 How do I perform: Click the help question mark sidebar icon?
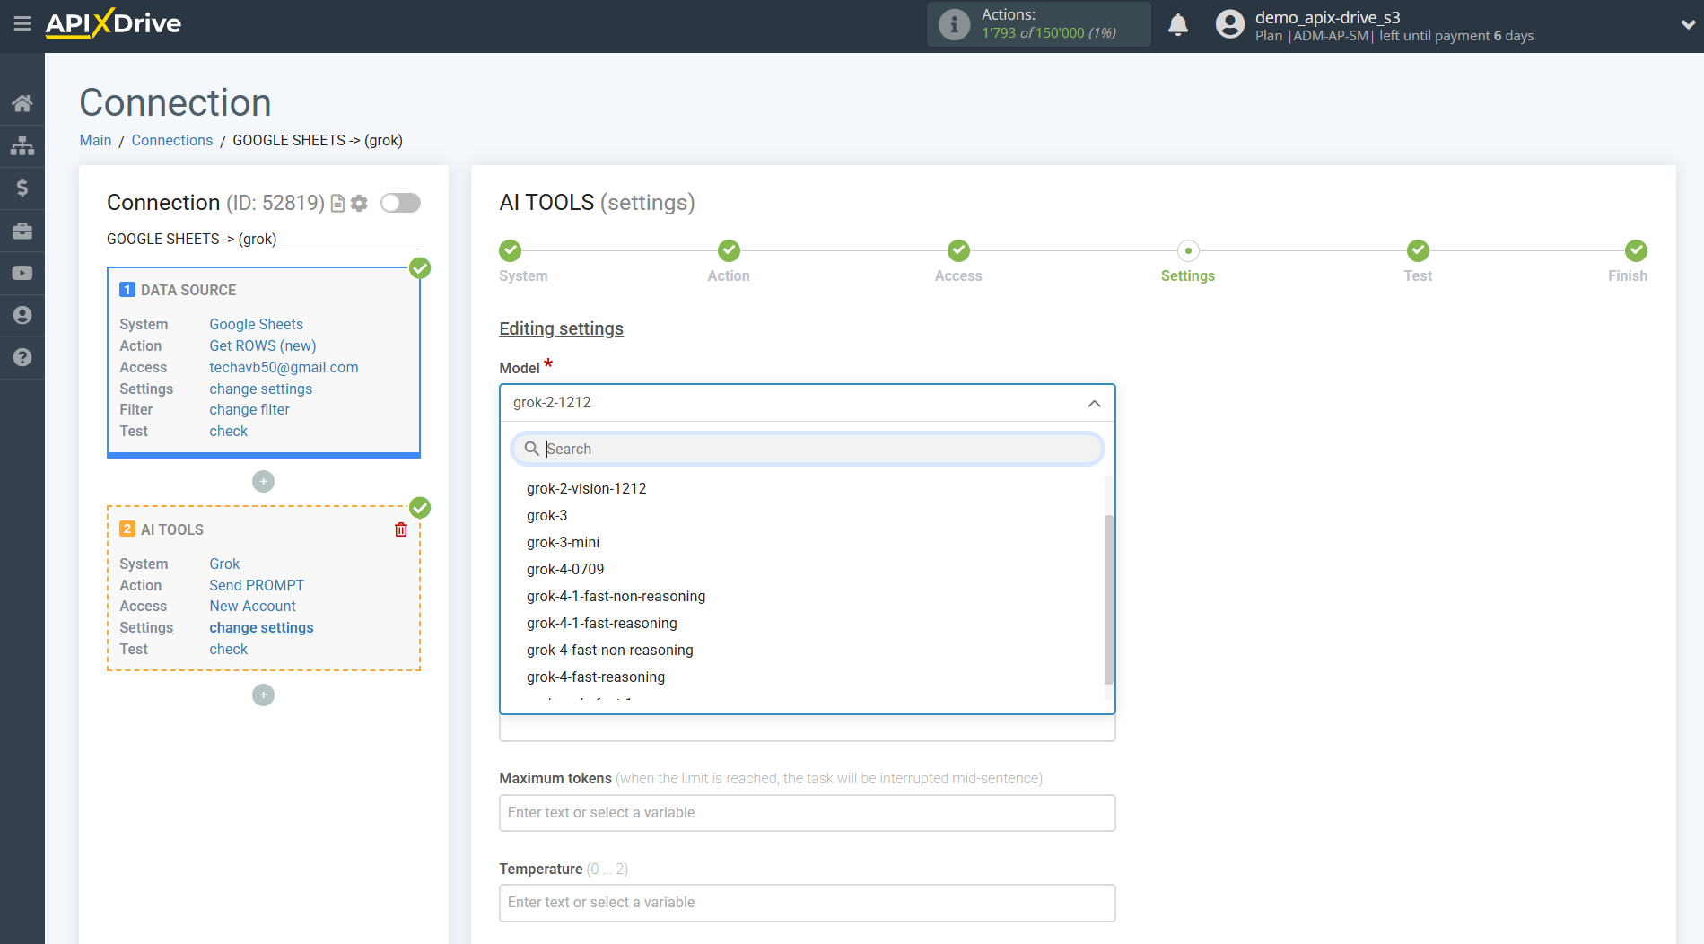click(x=22, y=357)
